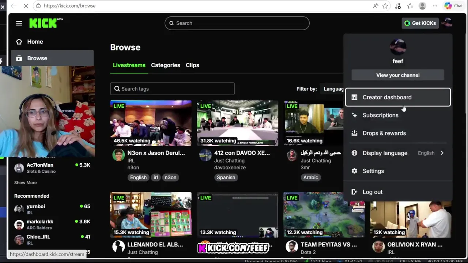Screen dimensions: 468x263
Task: Click the Drops & rewards icon
Action: pyautogui.click(x=354, y=133)
